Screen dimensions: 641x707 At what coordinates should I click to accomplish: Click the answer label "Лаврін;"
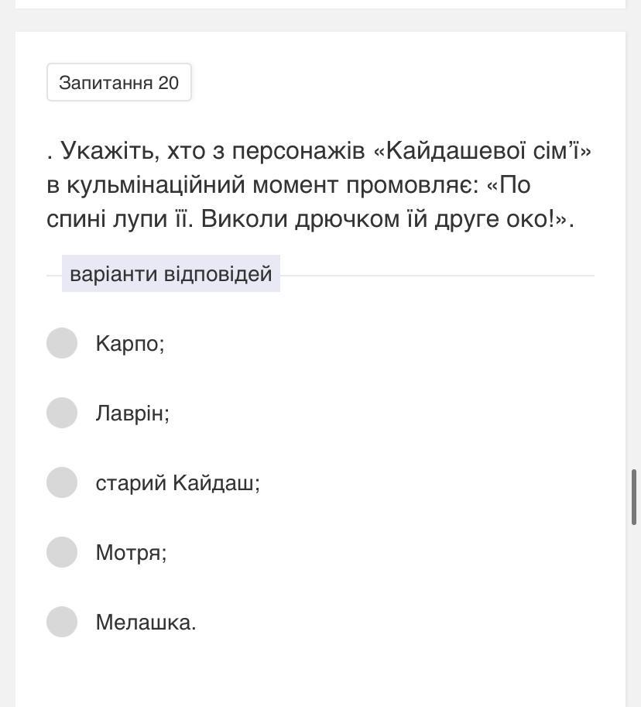coord(132,413)
